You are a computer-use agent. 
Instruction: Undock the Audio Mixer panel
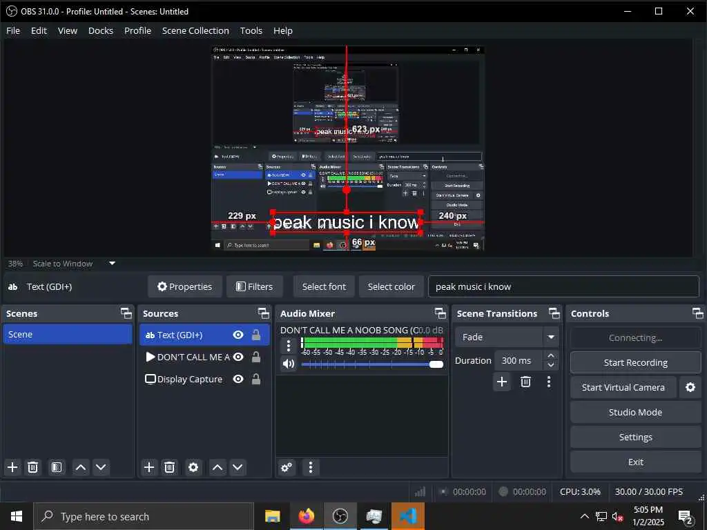440,313
